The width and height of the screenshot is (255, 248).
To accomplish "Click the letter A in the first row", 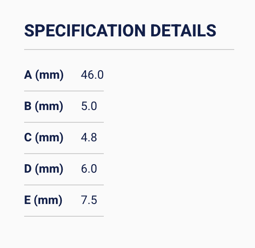I will point(28,75).
